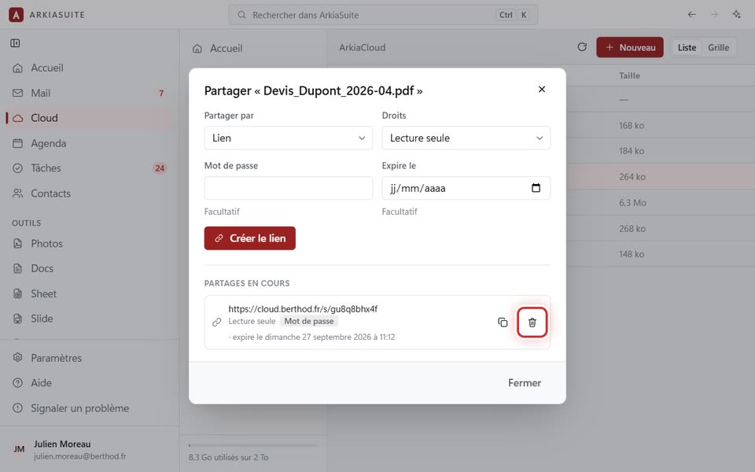755x472 pixels.
Task: Open Agenda in the sidebar
Action: (x=90, y=143)
